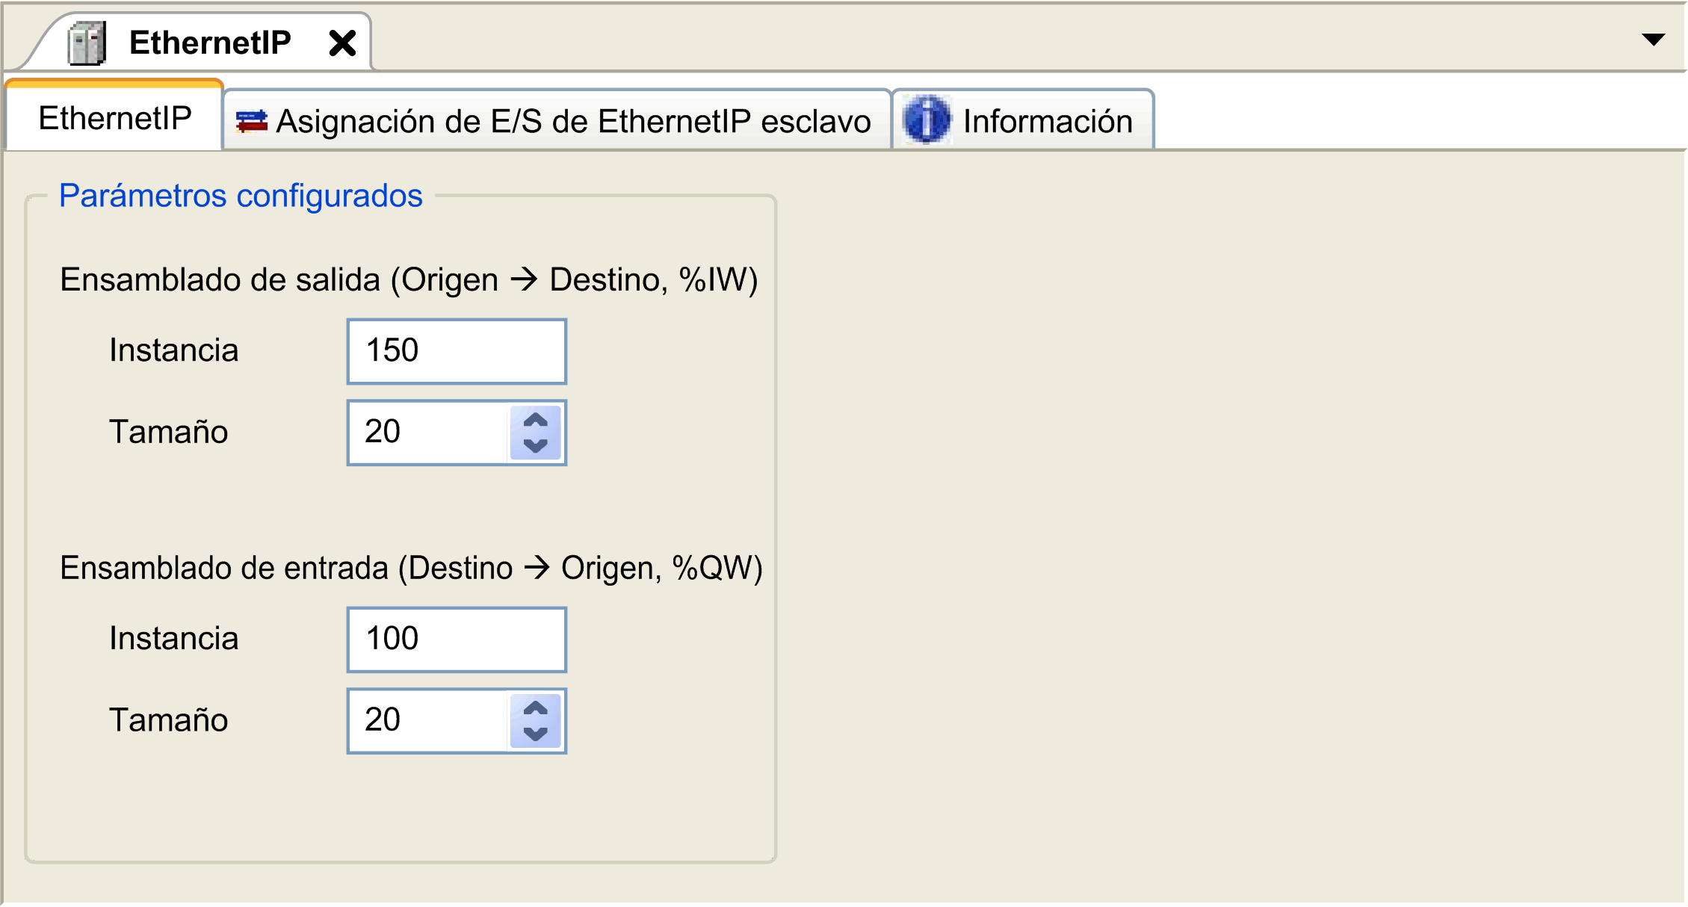The height and width of the screenshot is (907, 1688).
Task: Increase input assembly Tamaño with up arrow
Action: [x=535, y=708]
